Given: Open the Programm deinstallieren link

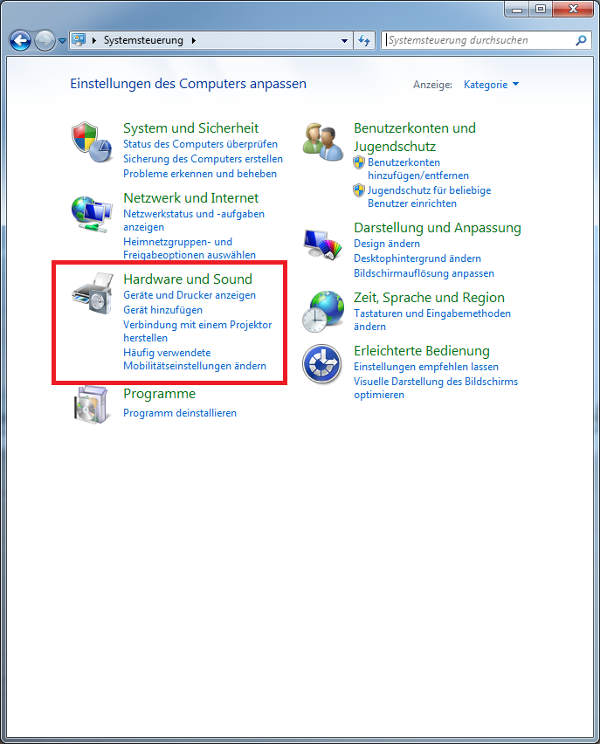Looking at the screenshot, I should tap(180, 413).
